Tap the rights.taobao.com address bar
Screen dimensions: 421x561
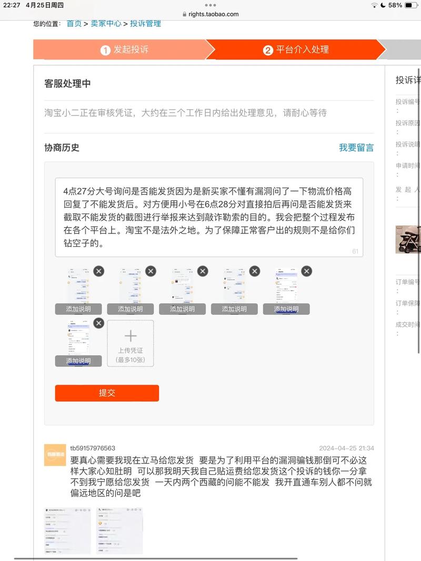[x=210, y=14]
